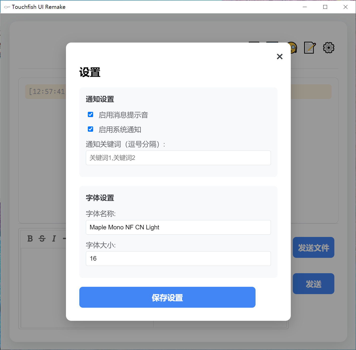Click the 发送 send message button

pyautogui.click(x=313, y=284)
